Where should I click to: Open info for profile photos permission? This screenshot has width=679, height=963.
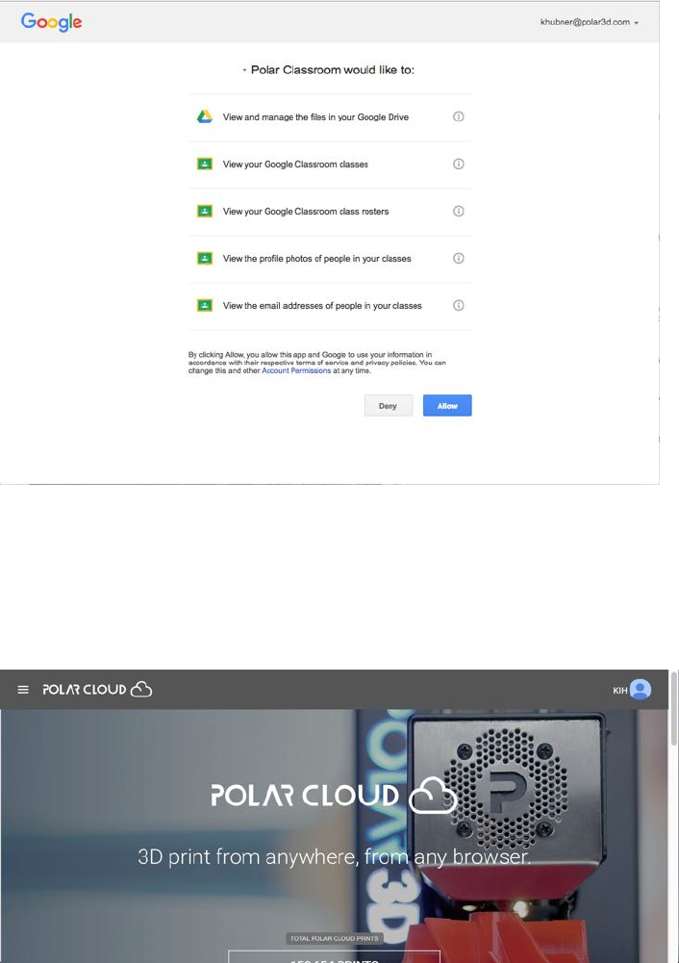tap(458, 259)
